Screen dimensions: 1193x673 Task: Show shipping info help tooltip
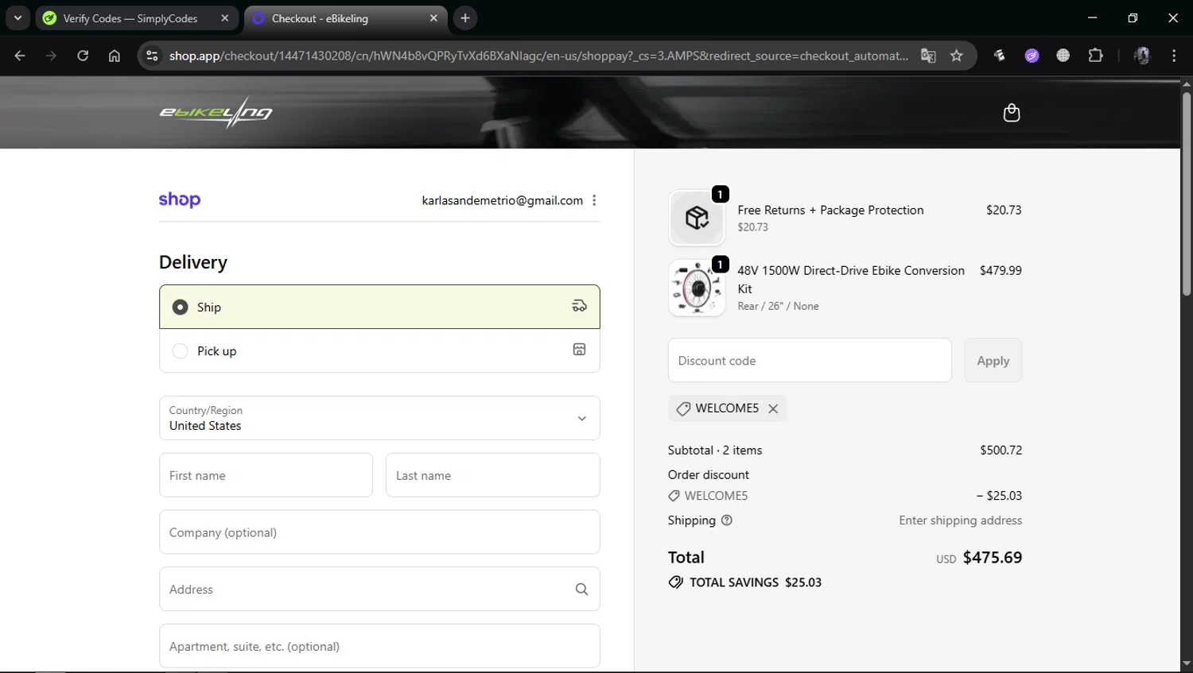coord(727,520)
